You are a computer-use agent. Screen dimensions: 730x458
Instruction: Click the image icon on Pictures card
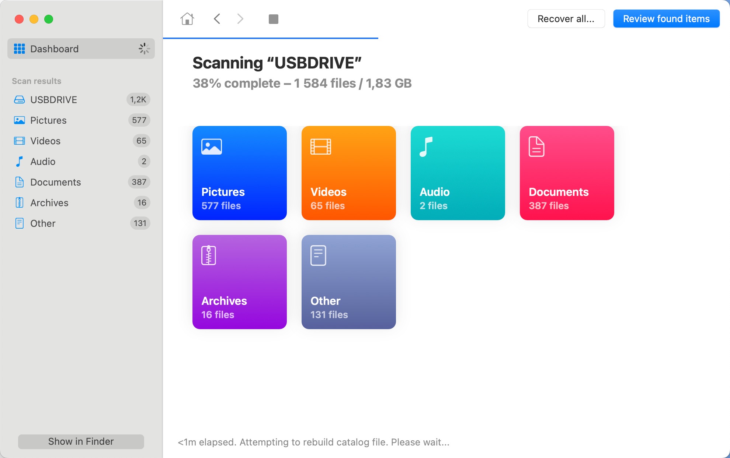pos(212,147)
